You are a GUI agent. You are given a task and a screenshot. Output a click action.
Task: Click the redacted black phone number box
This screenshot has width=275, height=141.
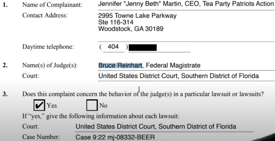(143, 48)
